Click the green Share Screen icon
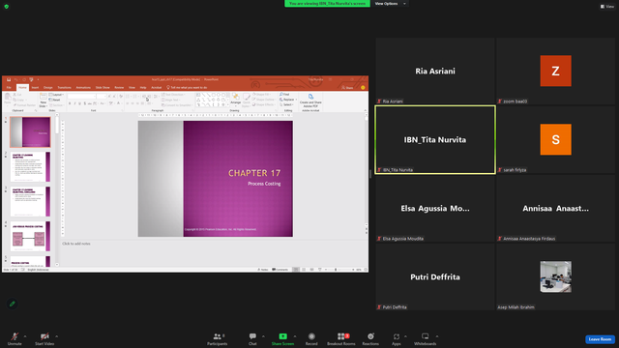 [x=282, y=336]
